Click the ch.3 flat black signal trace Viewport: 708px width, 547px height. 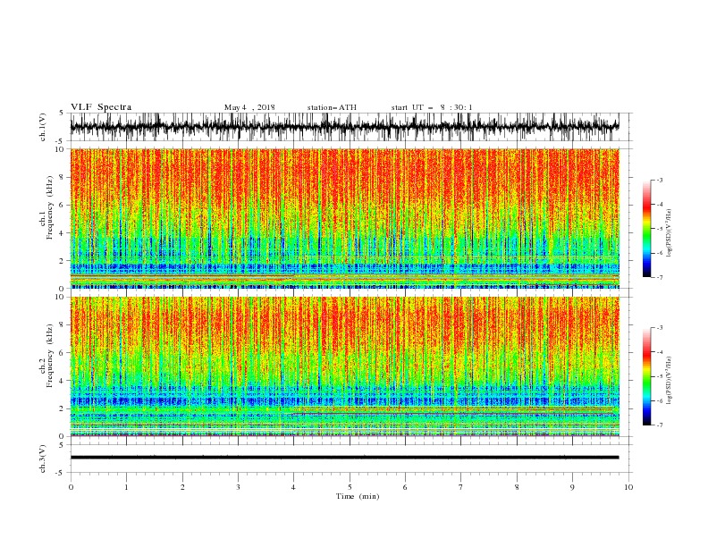click(344, 458)
